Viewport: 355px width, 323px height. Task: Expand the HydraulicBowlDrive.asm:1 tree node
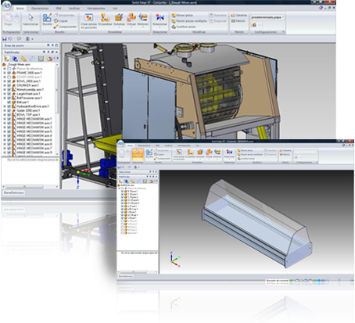(5, 106)
